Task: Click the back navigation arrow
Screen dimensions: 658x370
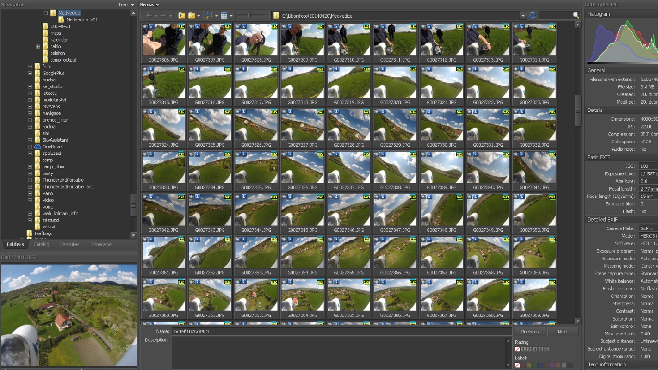Action: coord(149,16)
